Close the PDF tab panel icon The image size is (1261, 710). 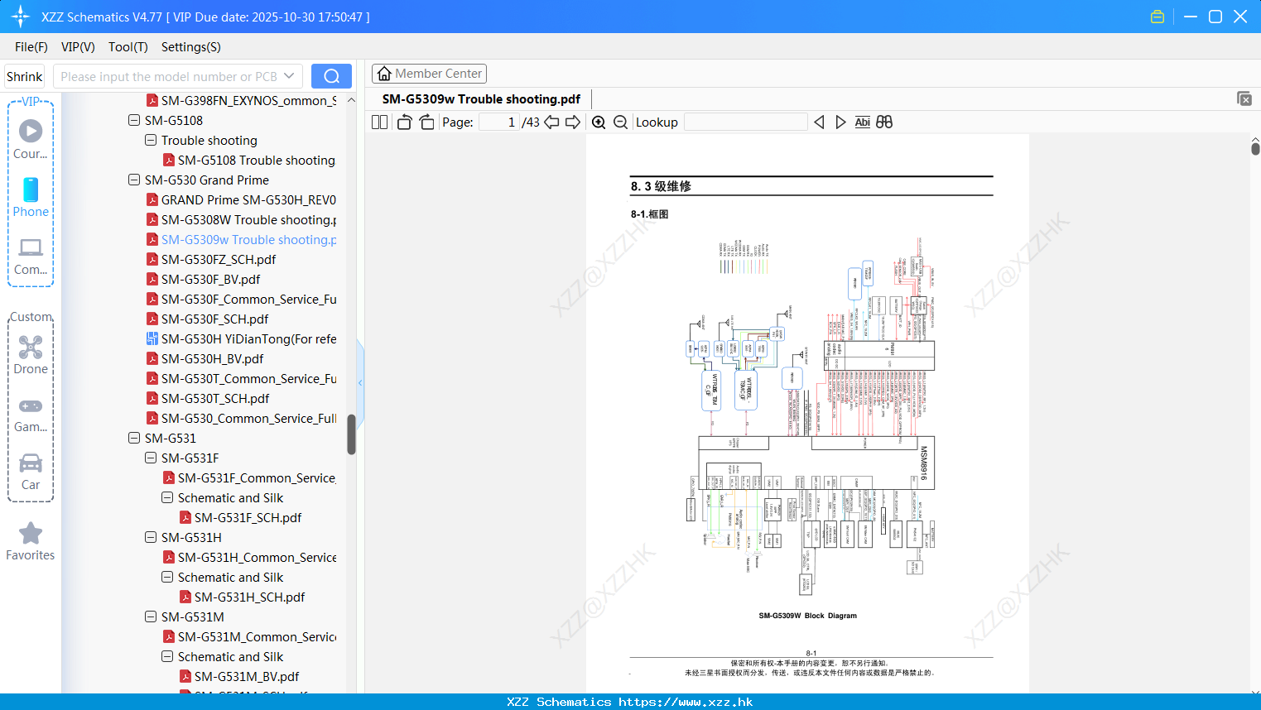pos(1244,98)
